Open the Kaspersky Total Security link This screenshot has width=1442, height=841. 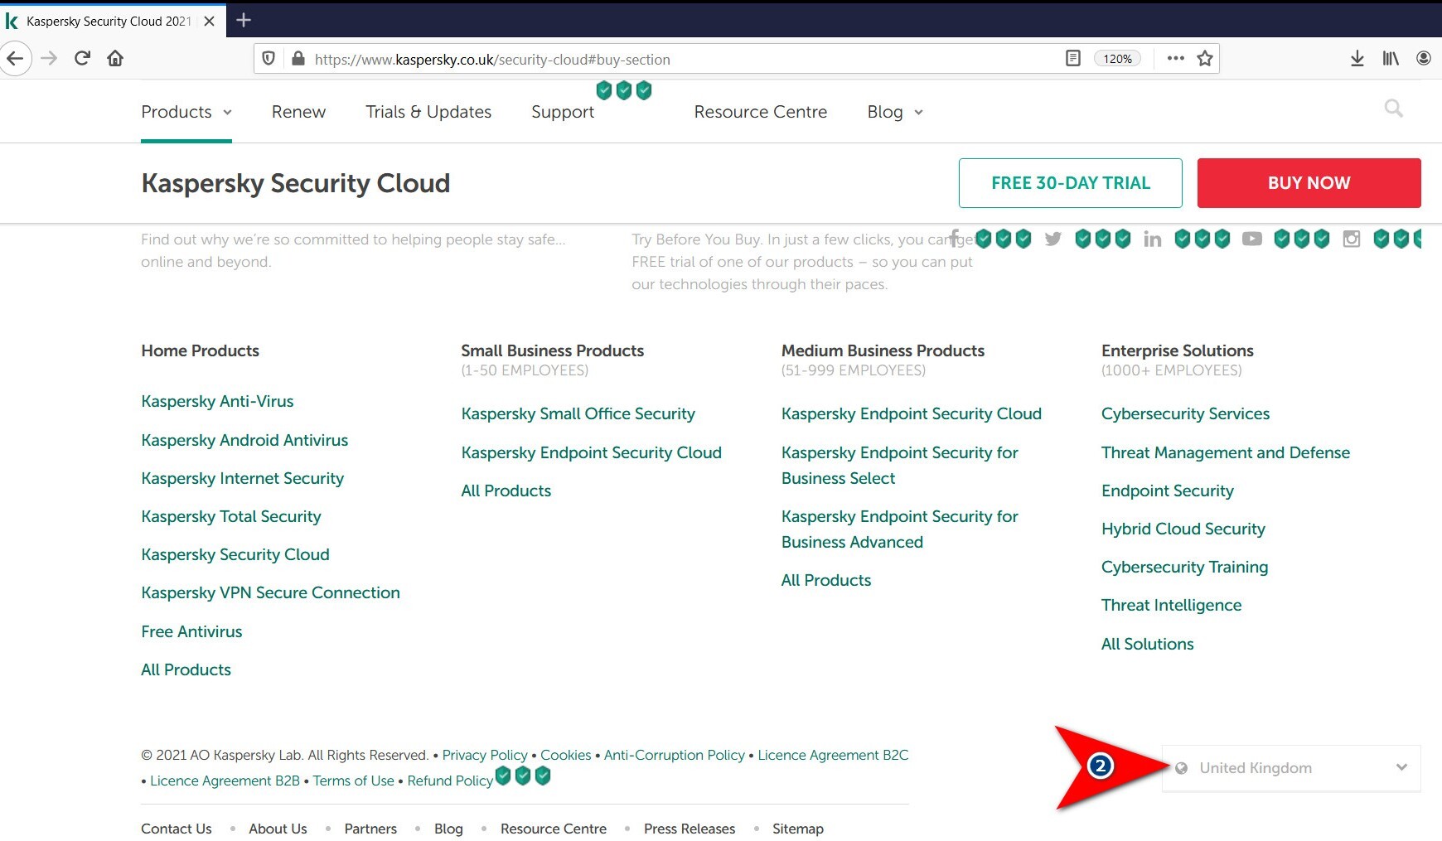tap(230, 516)
